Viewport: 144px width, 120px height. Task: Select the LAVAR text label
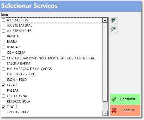click(12, 85)
